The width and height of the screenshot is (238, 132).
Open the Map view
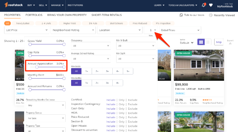point(219,42)
